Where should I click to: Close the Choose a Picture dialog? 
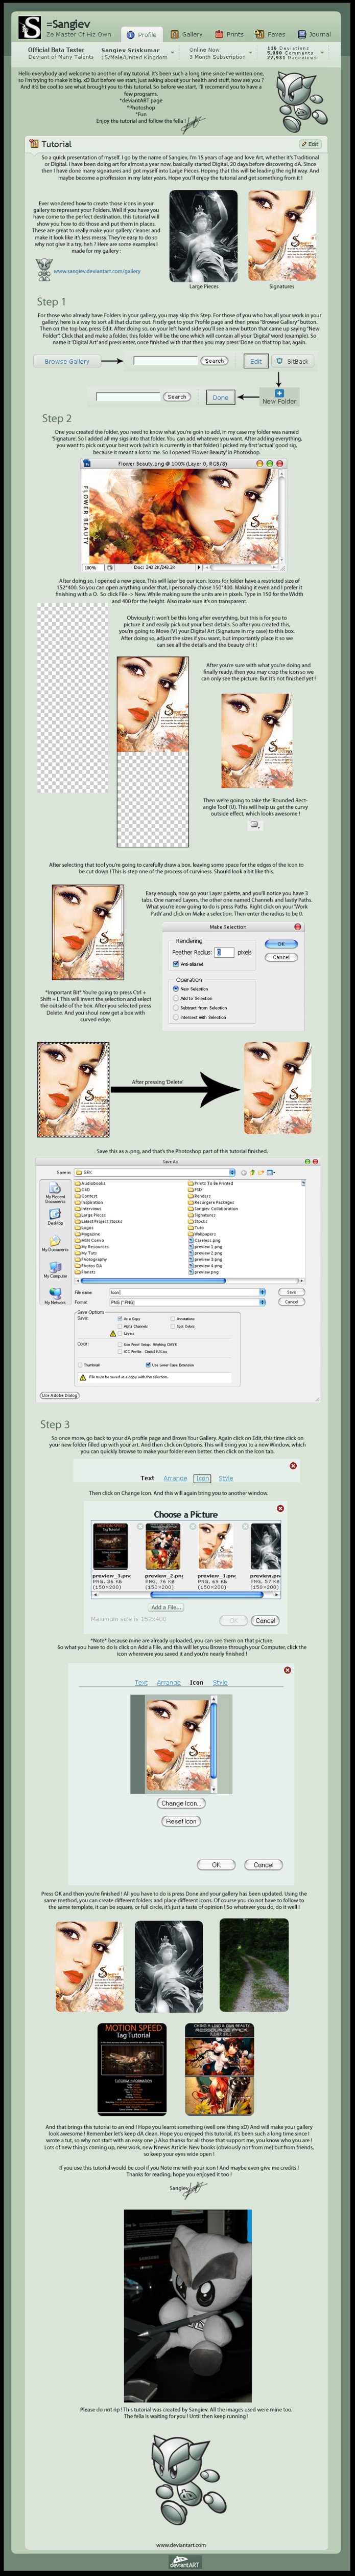point(279,1508)
